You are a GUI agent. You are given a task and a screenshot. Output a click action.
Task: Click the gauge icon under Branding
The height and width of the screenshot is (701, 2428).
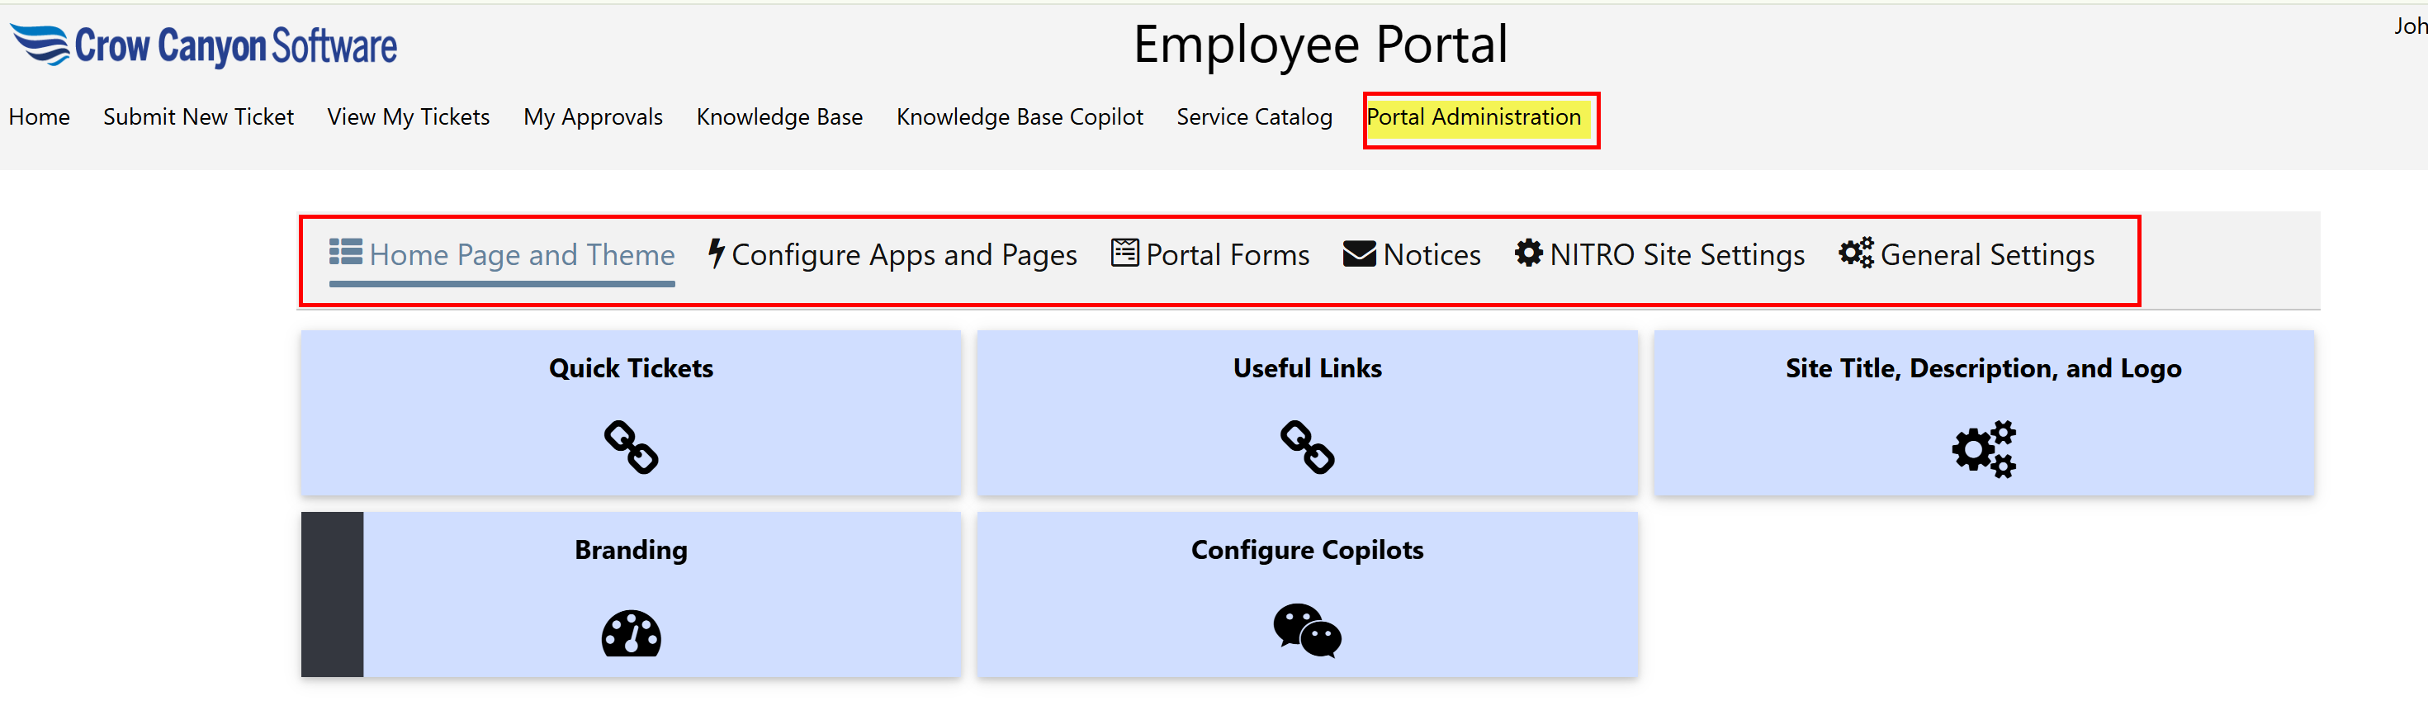click(x=631, y=633)
